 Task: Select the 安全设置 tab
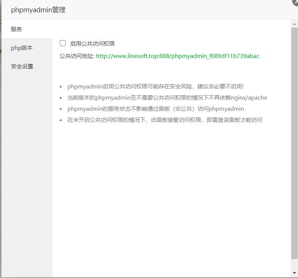(27, 67)
